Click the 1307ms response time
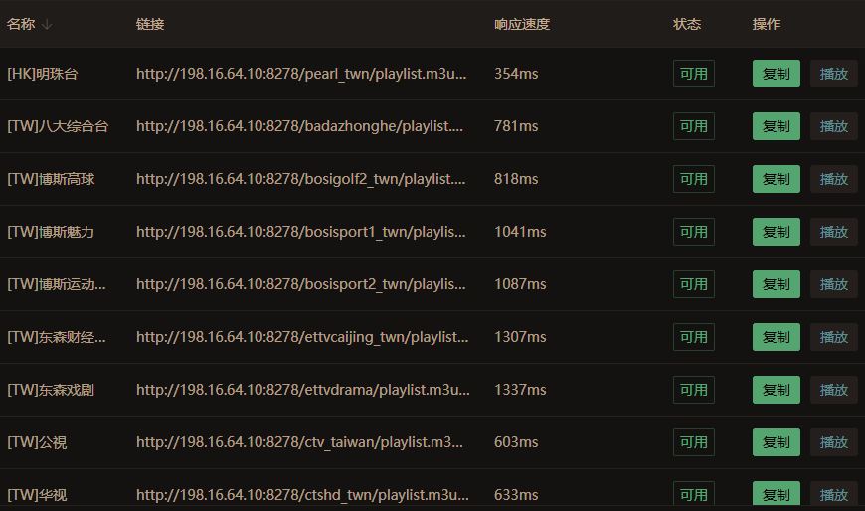Screen dimensions: 865x511 [x=520, y=337]
